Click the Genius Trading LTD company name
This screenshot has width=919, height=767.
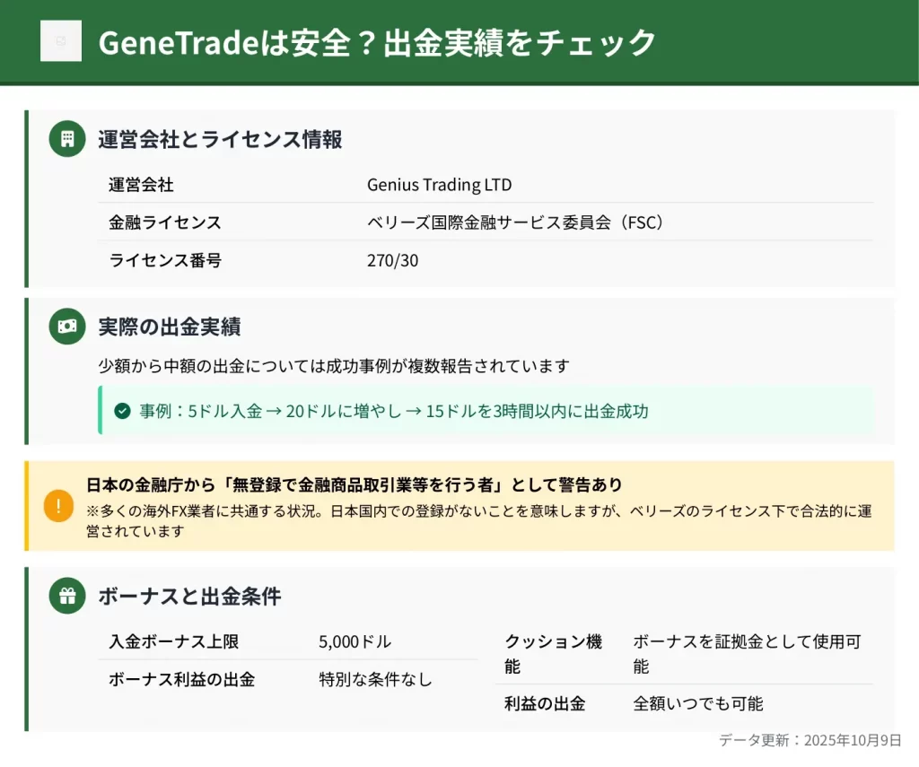click(439, 186)
